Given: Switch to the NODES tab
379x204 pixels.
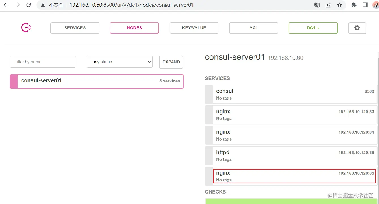Looking at the screenshot, I should point(134,28).
